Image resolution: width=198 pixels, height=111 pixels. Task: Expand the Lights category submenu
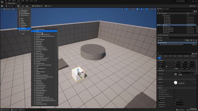coord(24,20)
